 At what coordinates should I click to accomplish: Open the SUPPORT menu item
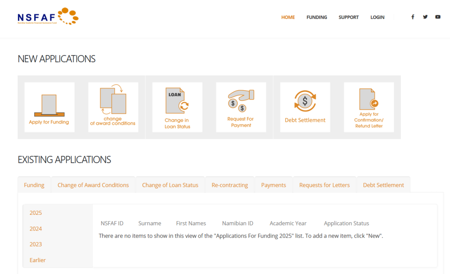[x=348, y=18]
